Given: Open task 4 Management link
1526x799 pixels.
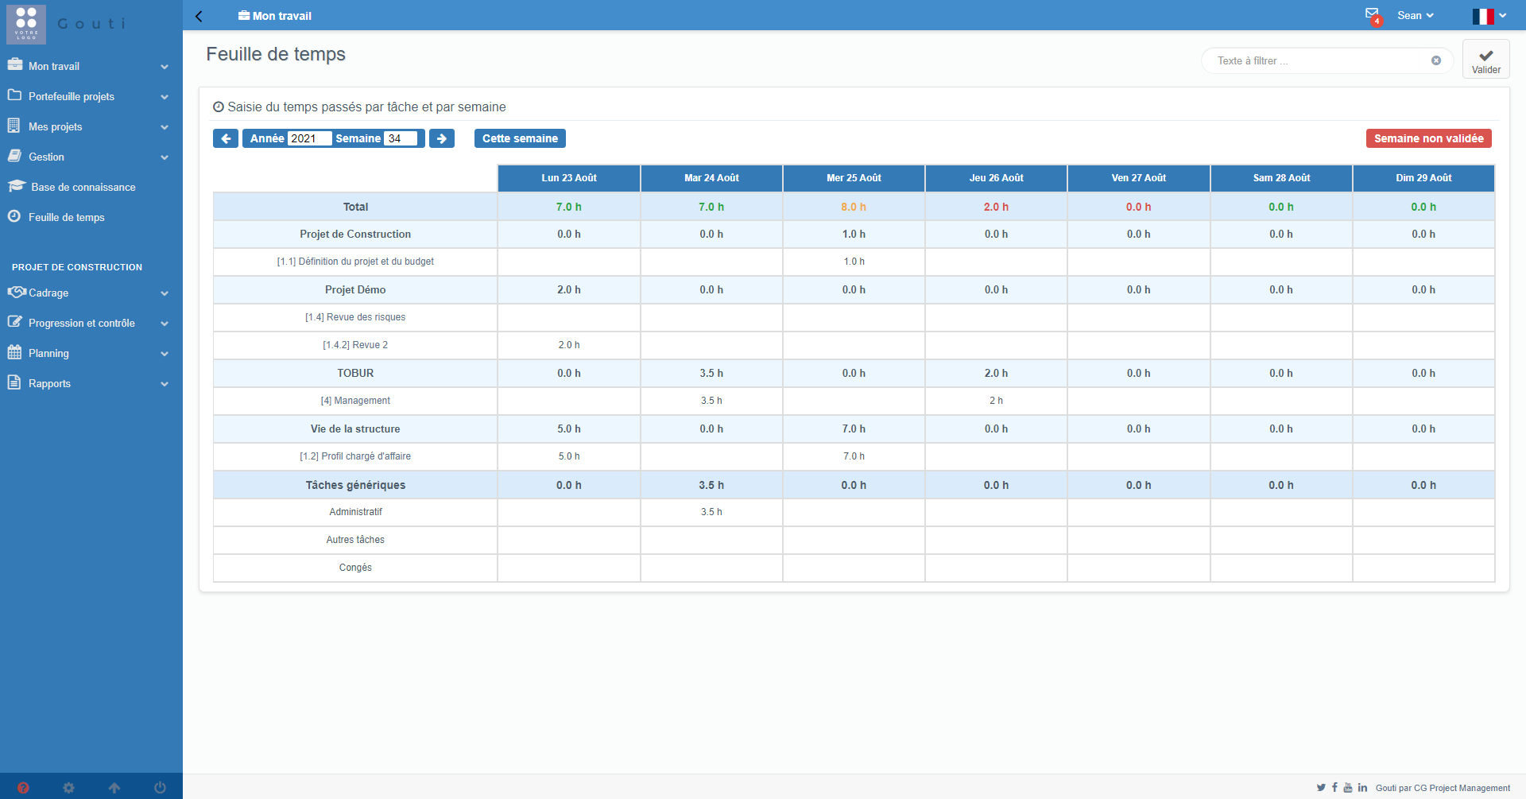Looking at the screenshot, I should 355,401.
